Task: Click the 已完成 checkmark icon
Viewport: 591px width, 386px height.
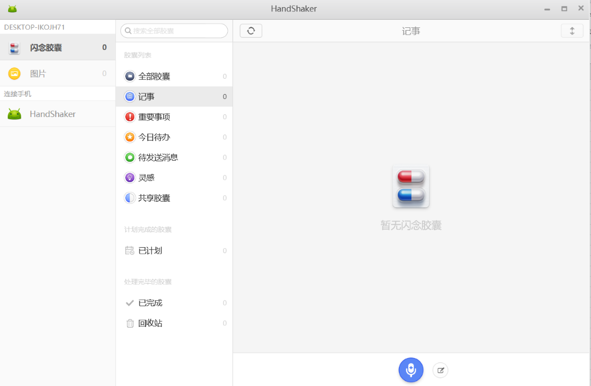Action: 130,302
